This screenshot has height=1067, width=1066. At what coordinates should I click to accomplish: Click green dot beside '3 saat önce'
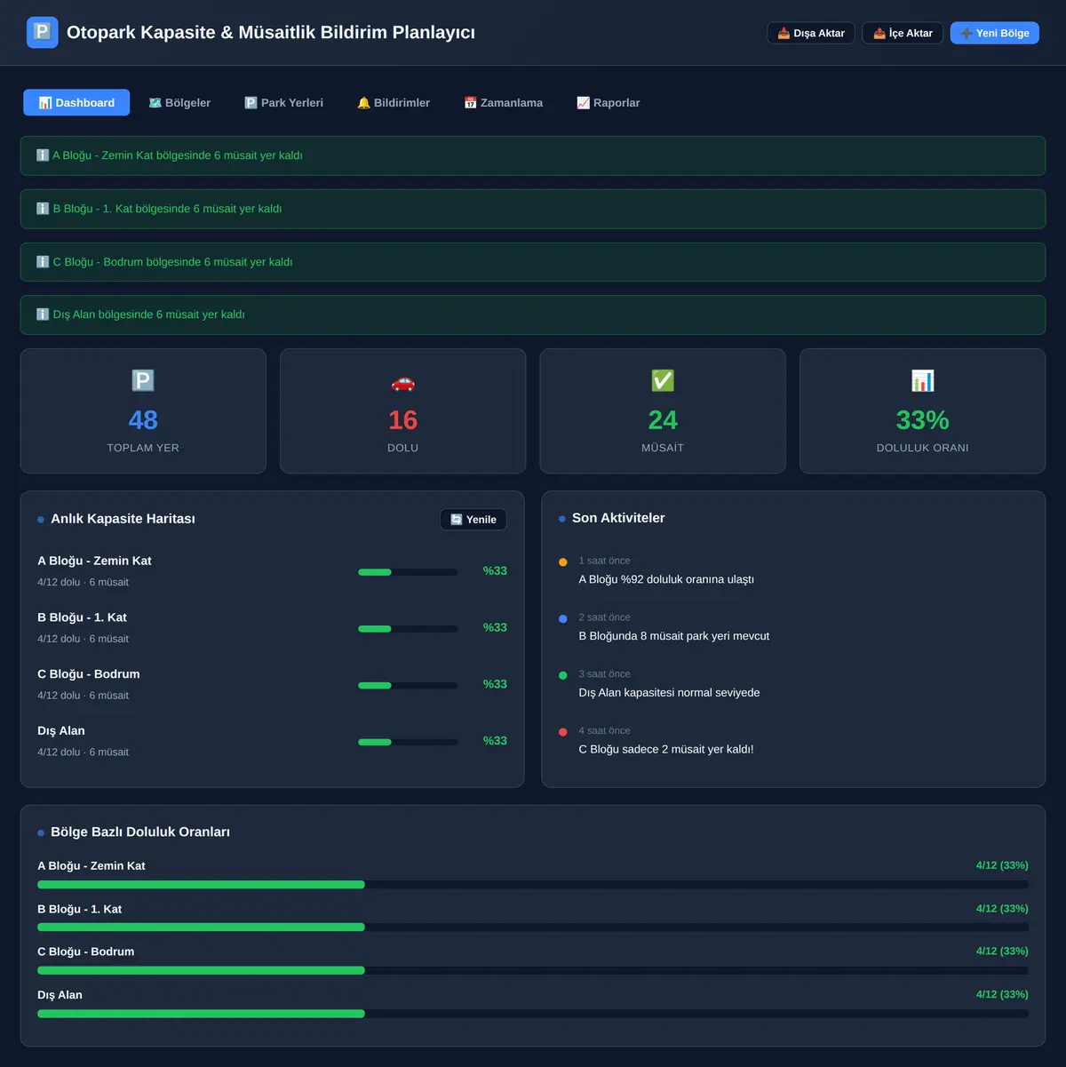click(563, 676)
